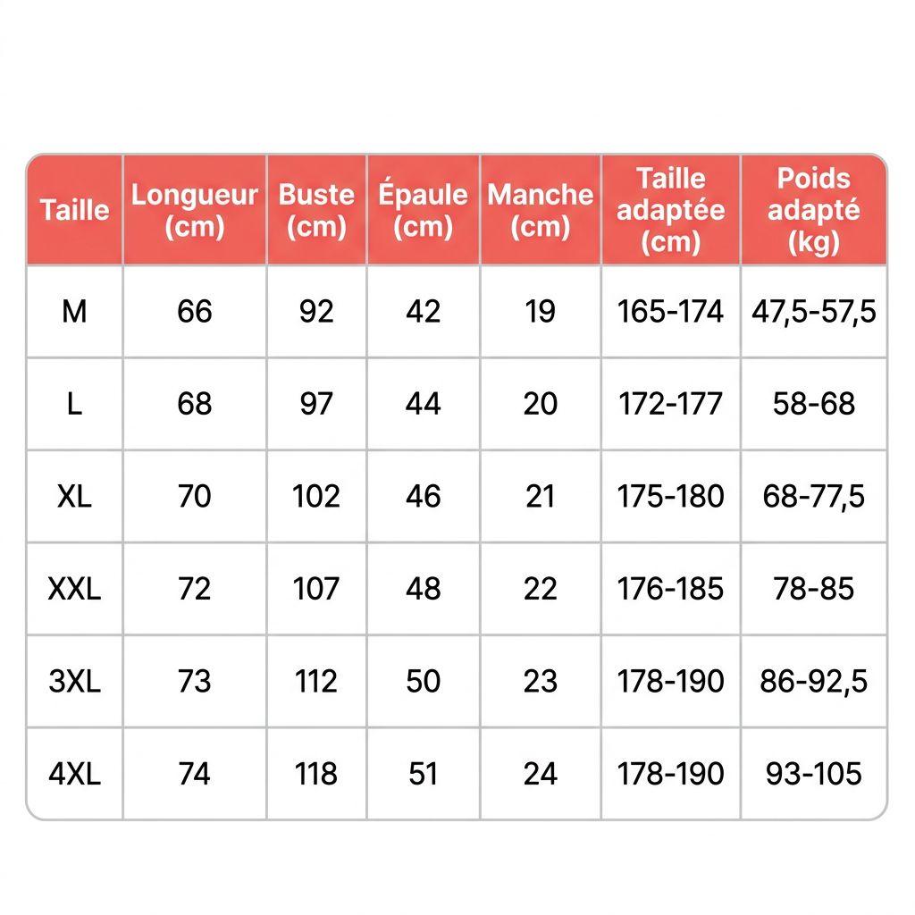The width and height of the screenshot is (915, 915).
Task: Select the 118 bust value cell
Action: (316, 774)
